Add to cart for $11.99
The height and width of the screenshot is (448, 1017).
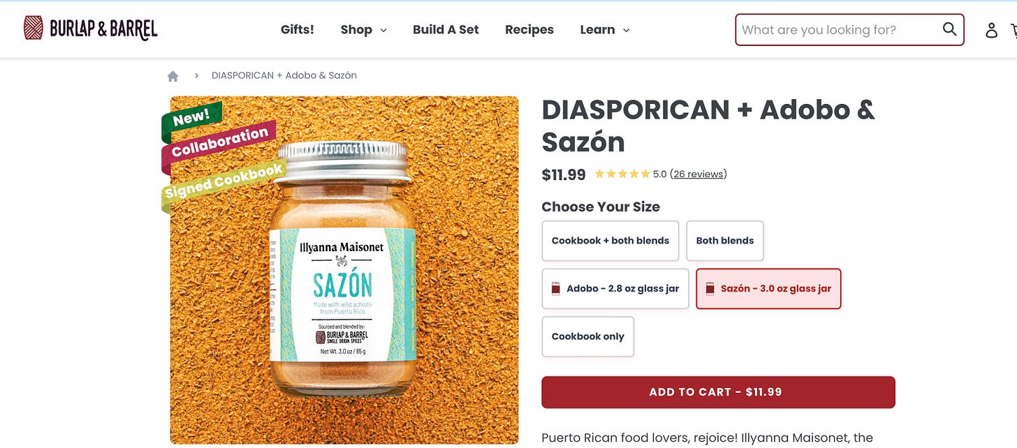point(718,392)
